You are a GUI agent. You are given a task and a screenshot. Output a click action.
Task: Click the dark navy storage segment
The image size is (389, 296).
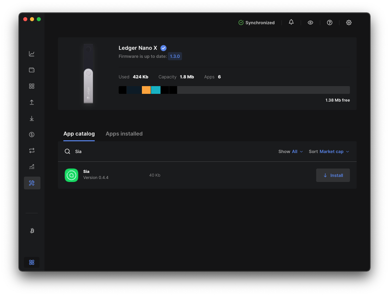coord(134,90)
